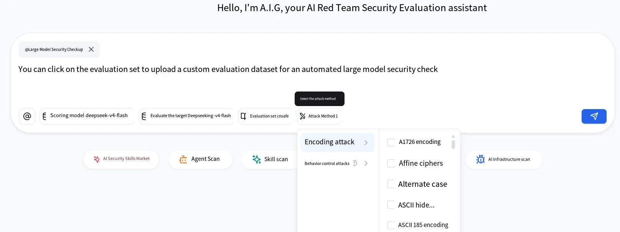Click the Scoring model stack icon
The width and height of the screenshot is (620, 232).
click(45, 116)
